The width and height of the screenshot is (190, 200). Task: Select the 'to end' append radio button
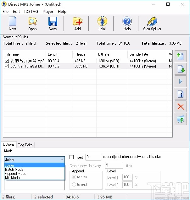pyautogui.click(x=74, y=184)
